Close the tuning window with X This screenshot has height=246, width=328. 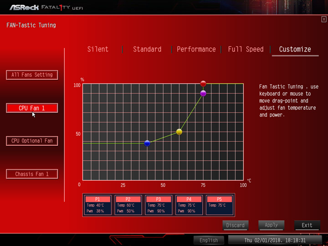324,20
